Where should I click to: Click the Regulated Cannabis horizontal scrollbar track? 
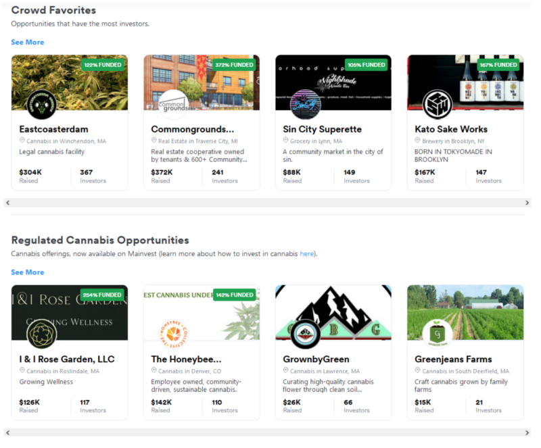pyautogui.click(x=267, y=432)
